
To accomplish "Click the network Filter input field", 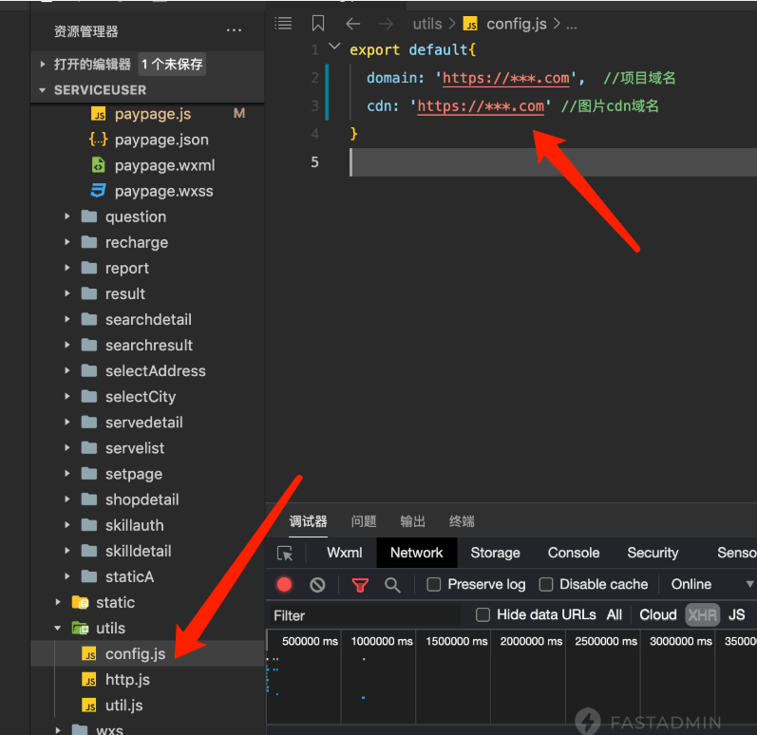I will click(366, 614).
